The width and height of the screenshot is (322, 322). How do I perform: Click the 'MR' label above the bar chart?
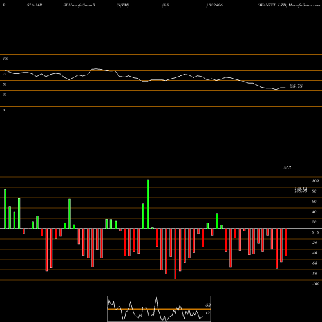[287, 167]
